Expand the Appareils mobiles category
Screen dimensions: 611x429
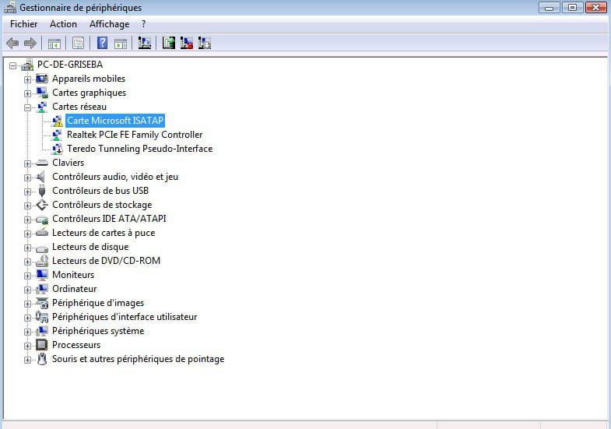point(27,79)
